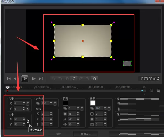Adjust border opacity with its spinner arrows
Image resolution: width=164 pixels, height=137 pixels.
tap(105, 108)
